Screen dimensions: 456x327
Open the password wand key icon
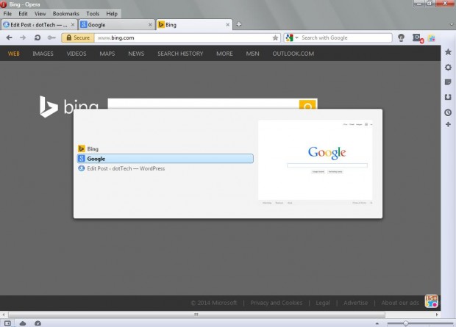[51, 37]
